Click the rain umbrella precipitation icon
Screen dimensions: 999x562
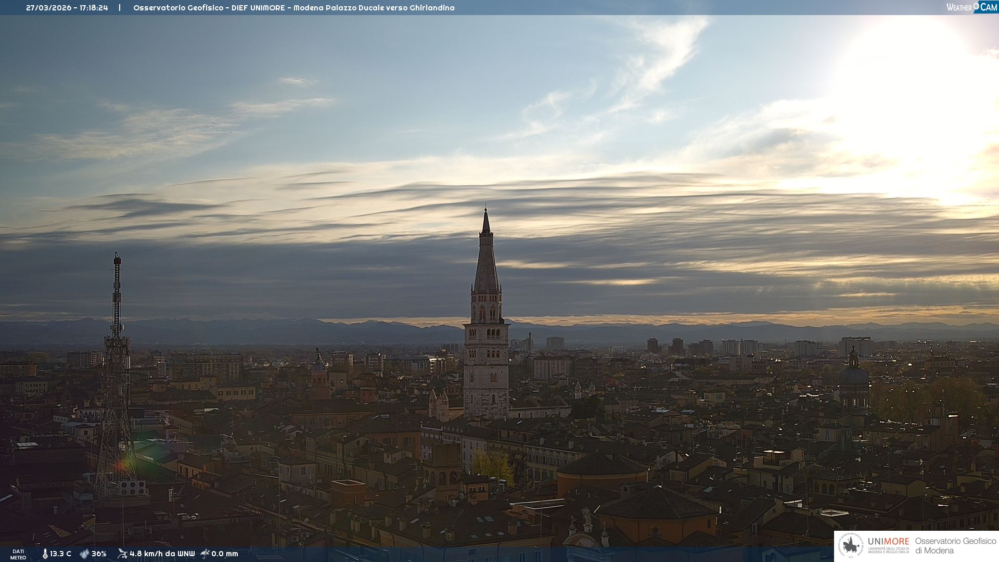click(x=205, y=554)
